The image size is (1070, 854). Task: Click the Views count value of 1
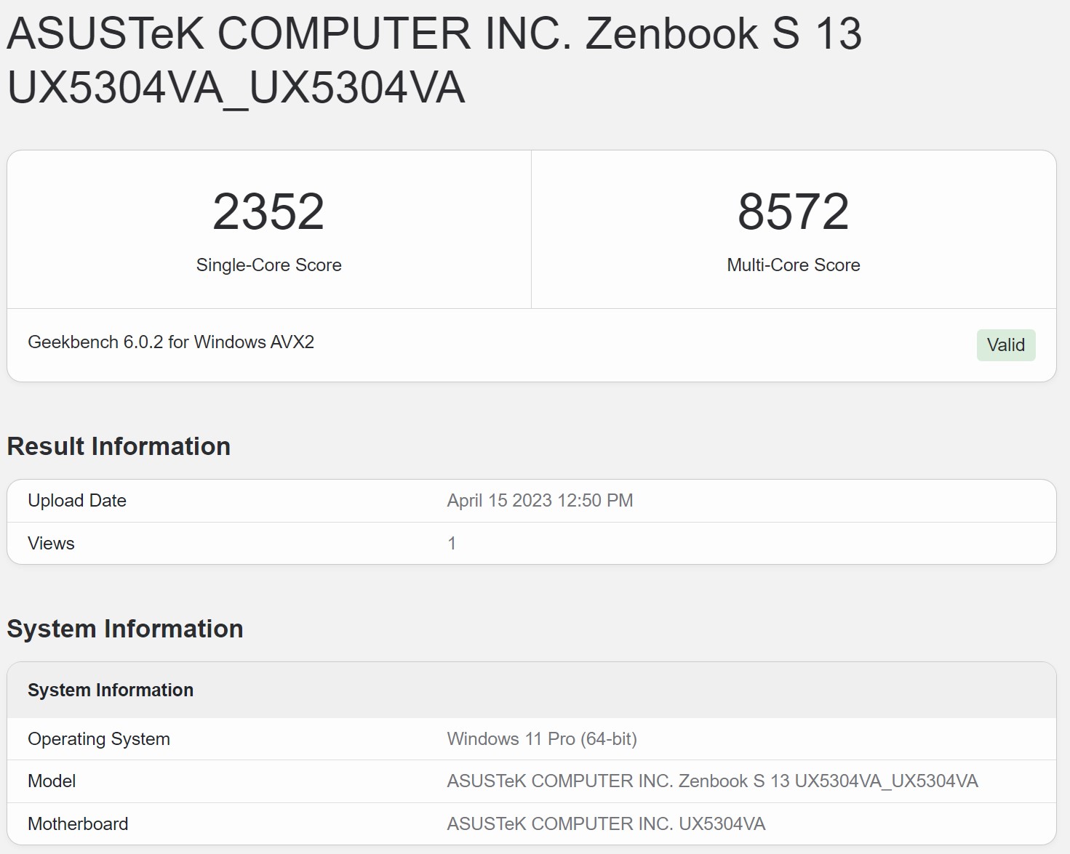point(452,544)
